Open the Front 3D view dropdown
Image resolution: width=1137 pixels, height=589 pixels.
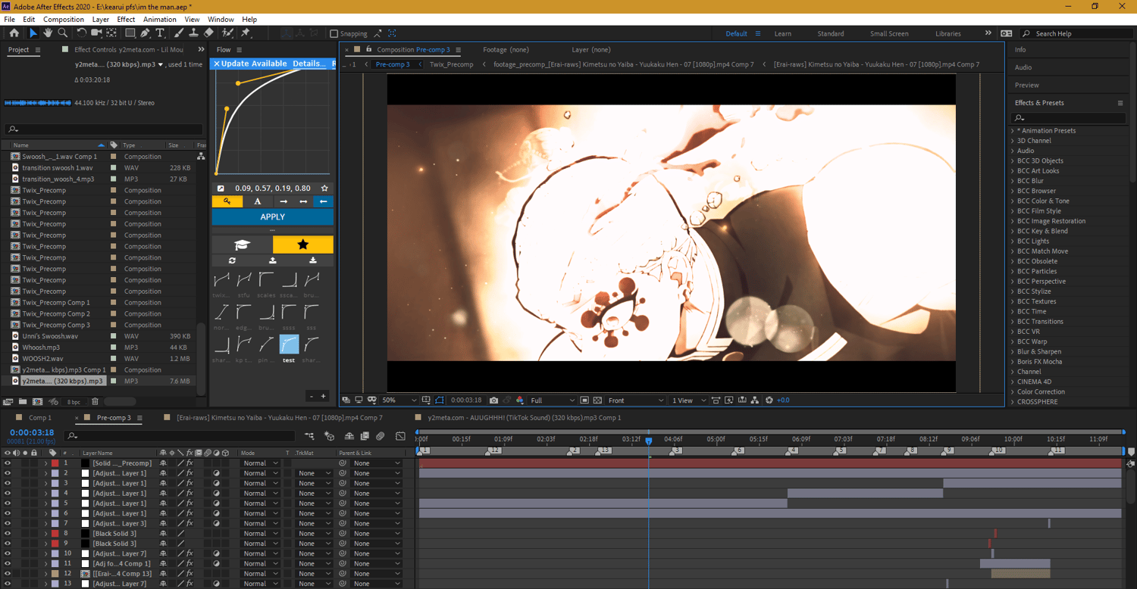coord(636,400)
